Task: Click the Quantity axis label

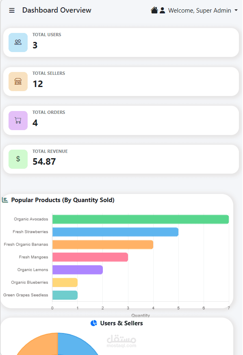Action: point(141,315)
